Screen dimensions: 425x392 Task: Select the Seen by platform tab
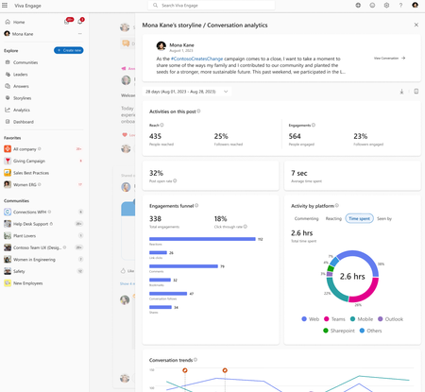pyautogui.click(x=384, y=218)
